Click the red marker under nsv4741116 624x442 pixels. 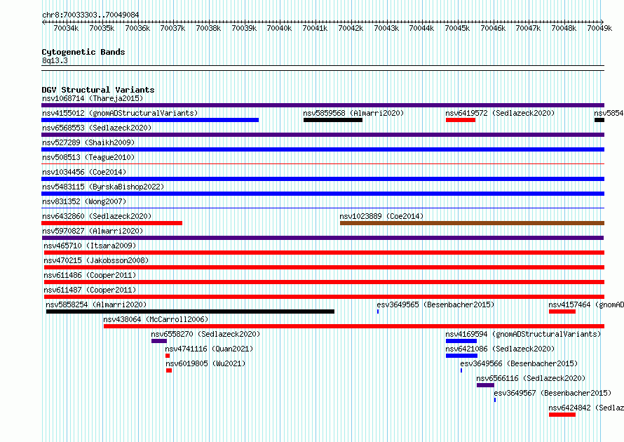tap(168, 356)
